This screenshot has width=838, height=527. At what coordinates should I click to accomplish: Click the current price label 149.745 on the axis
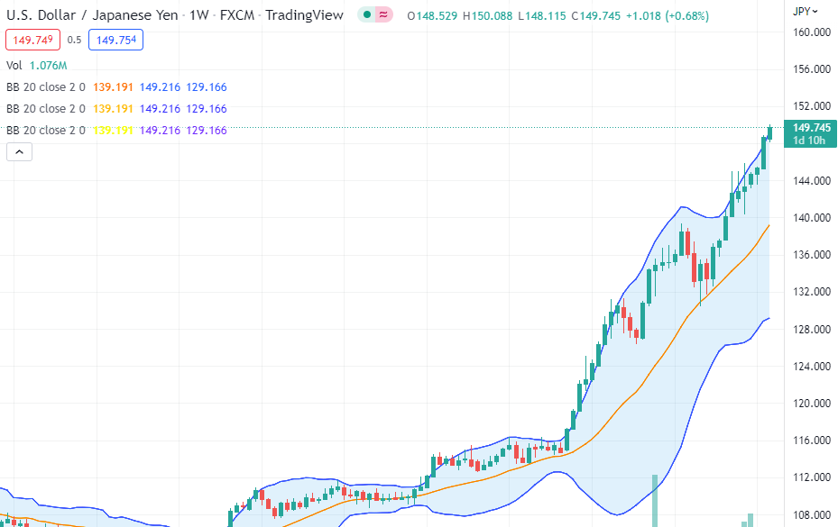pos(811,128)
